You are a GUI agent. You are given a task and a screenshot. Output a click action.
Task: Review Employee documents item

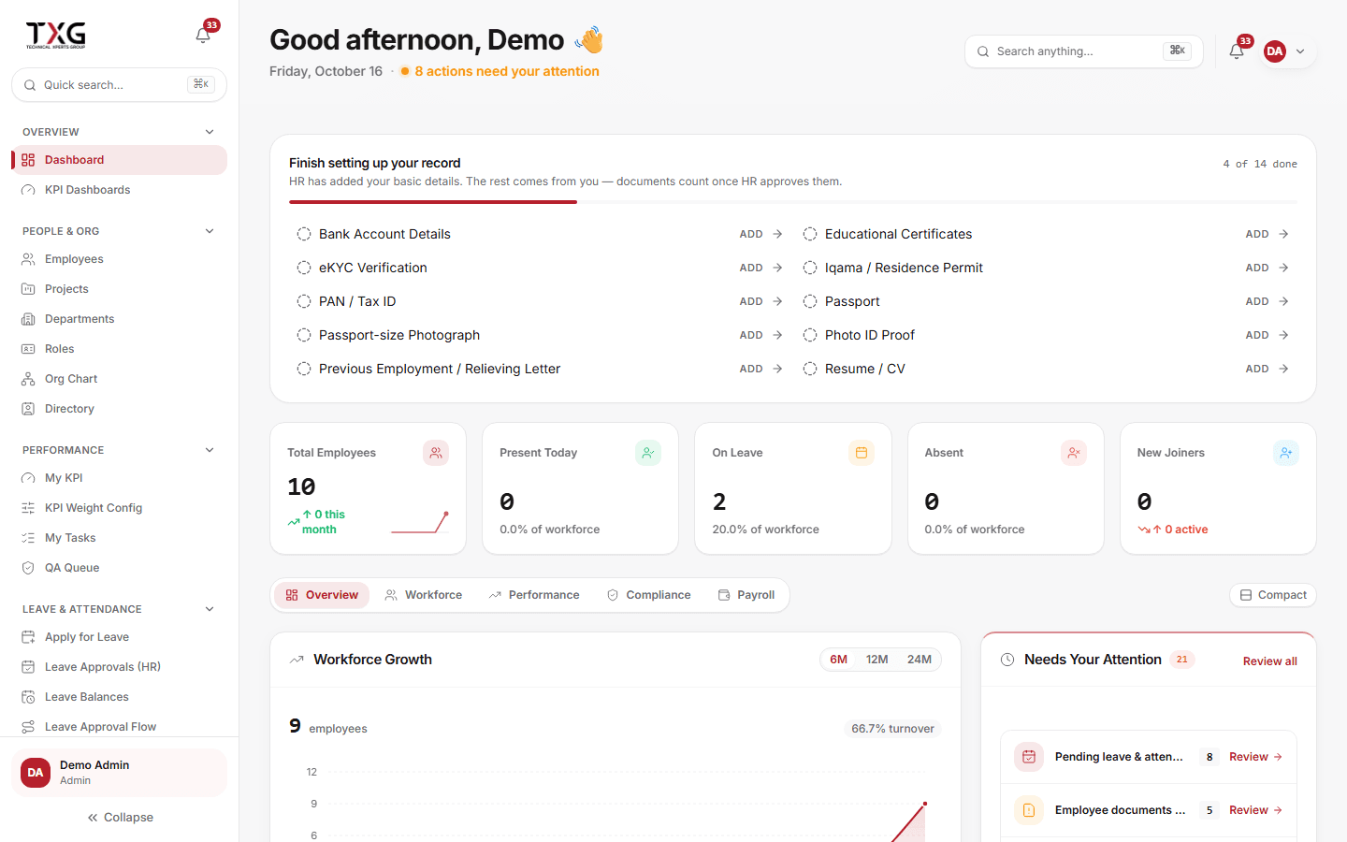point(1255,810)
